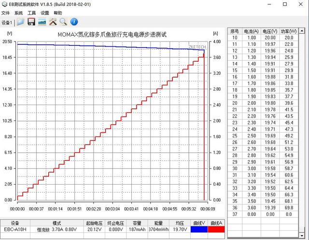Open the 文件 menu
This screenshot has height=240, width=309.
[5, 13]
